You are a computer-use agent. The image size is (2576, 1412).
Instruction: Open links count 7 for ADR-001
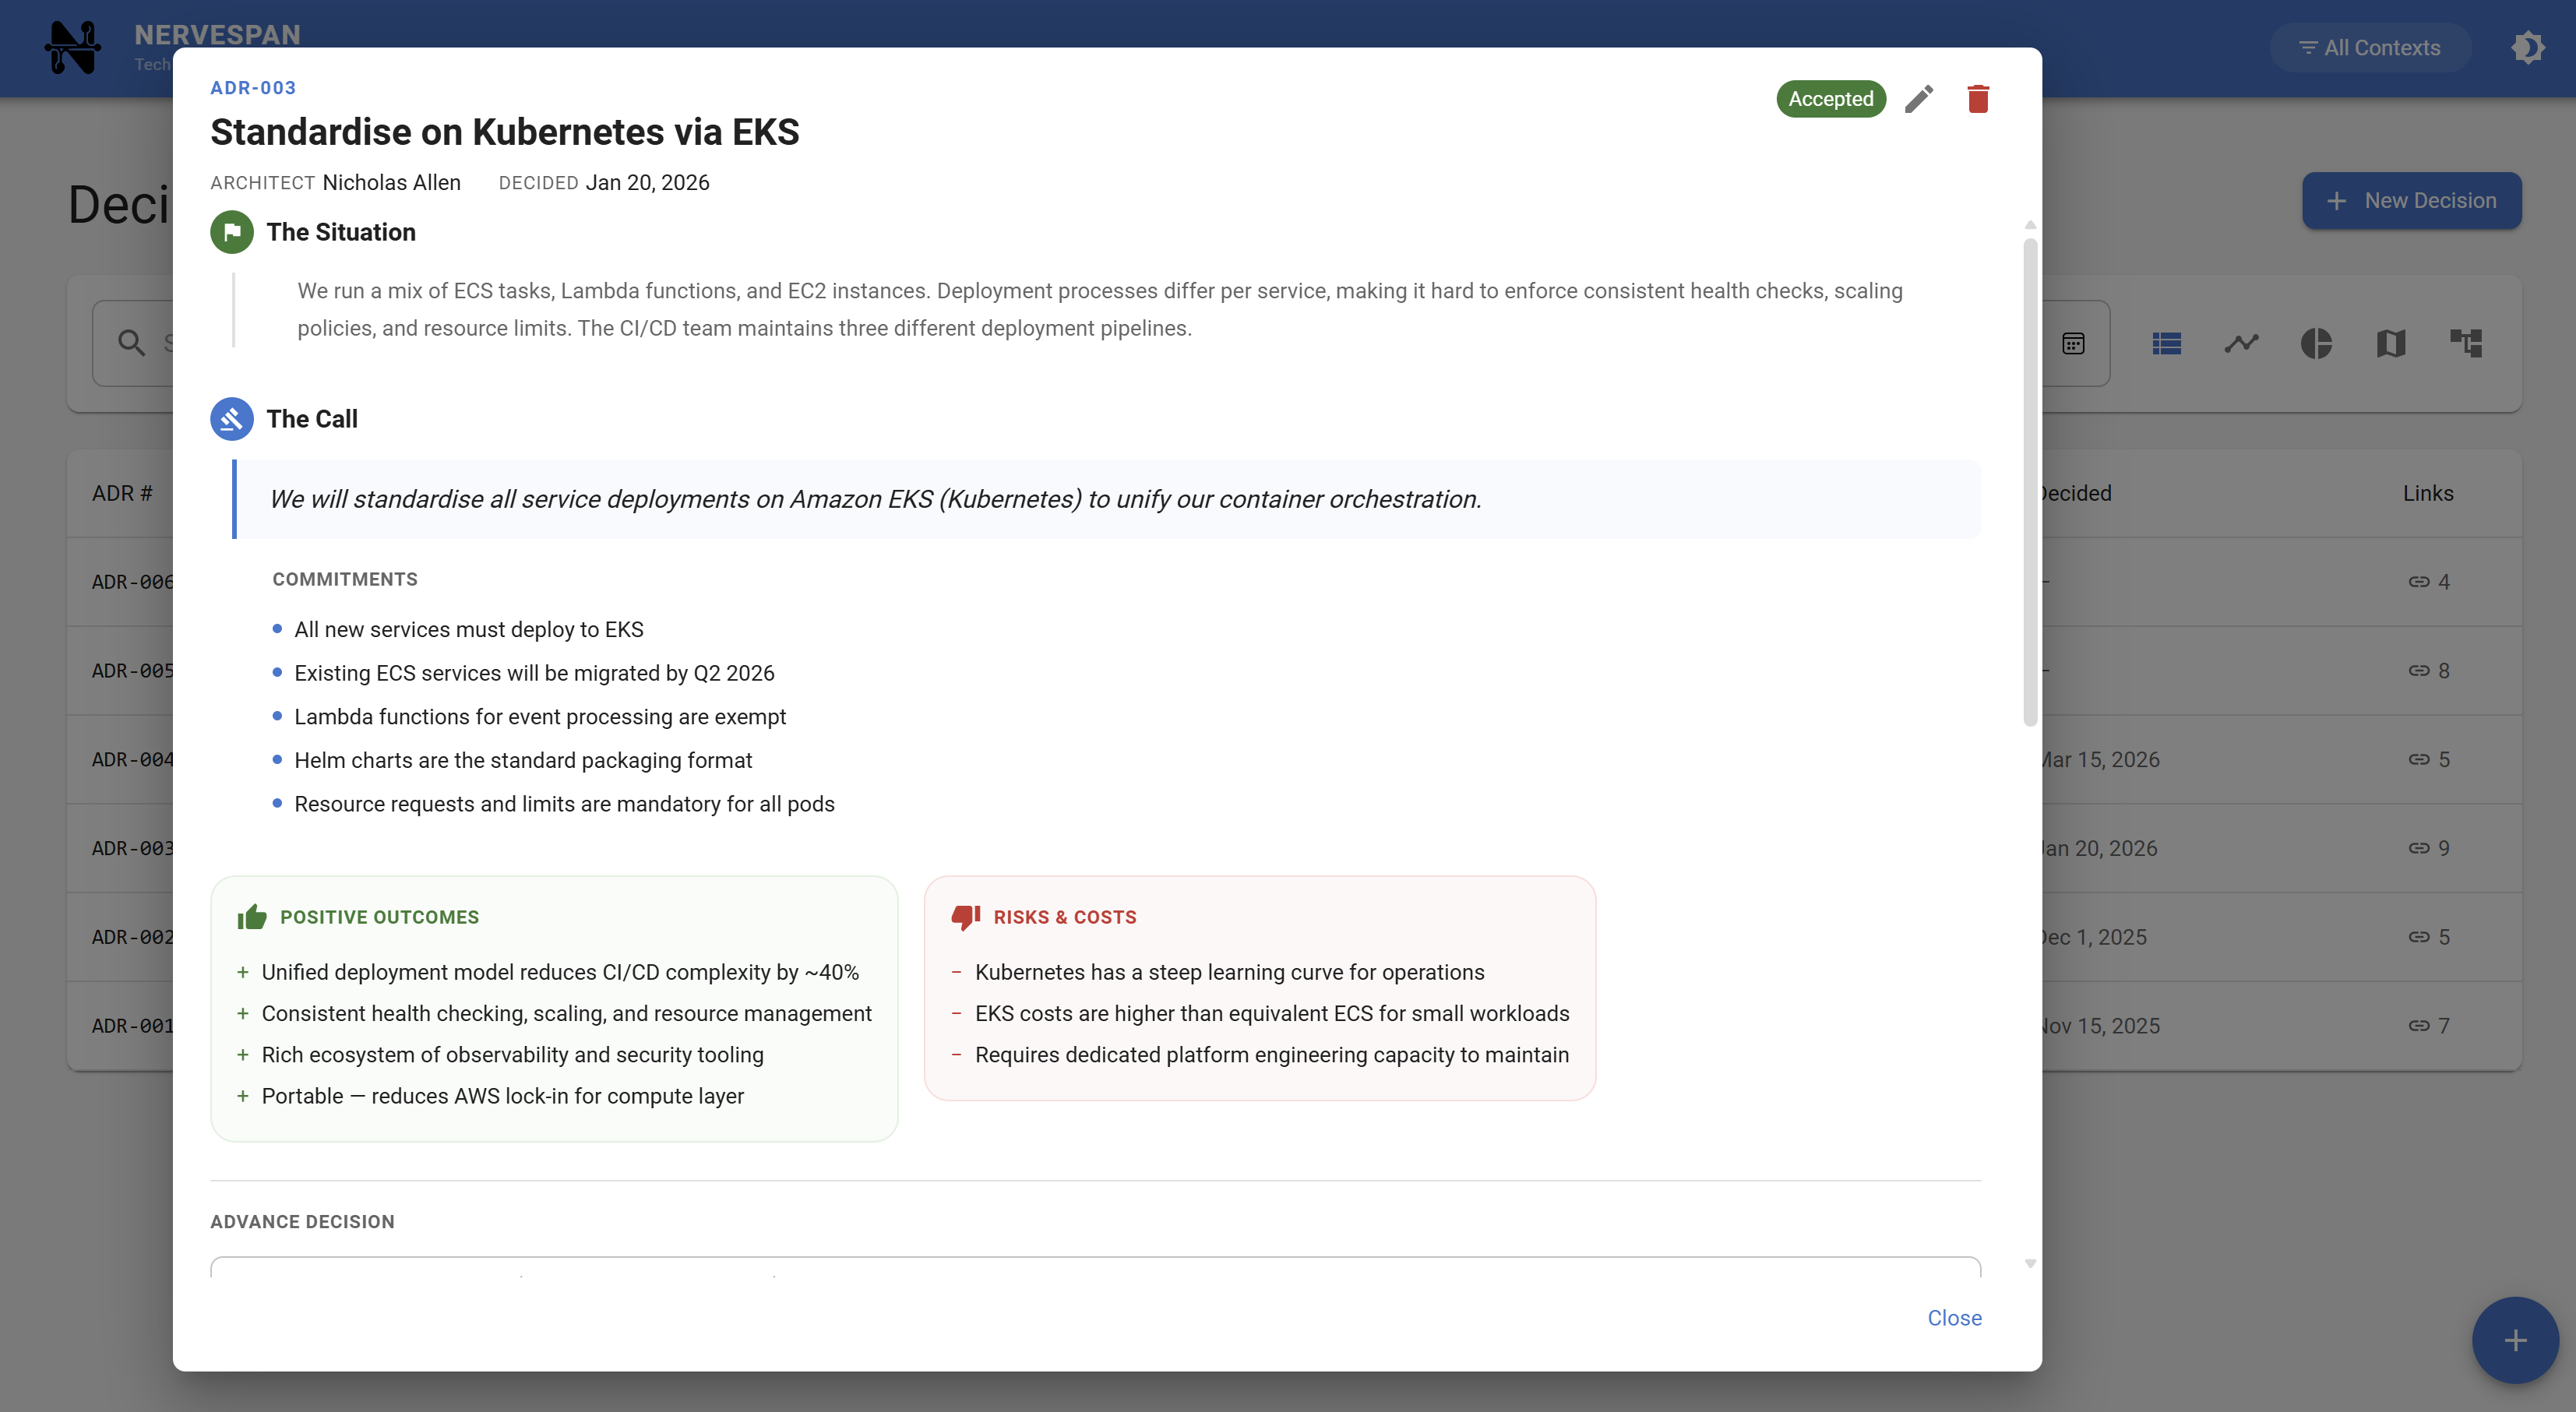click(2428, 1026)
